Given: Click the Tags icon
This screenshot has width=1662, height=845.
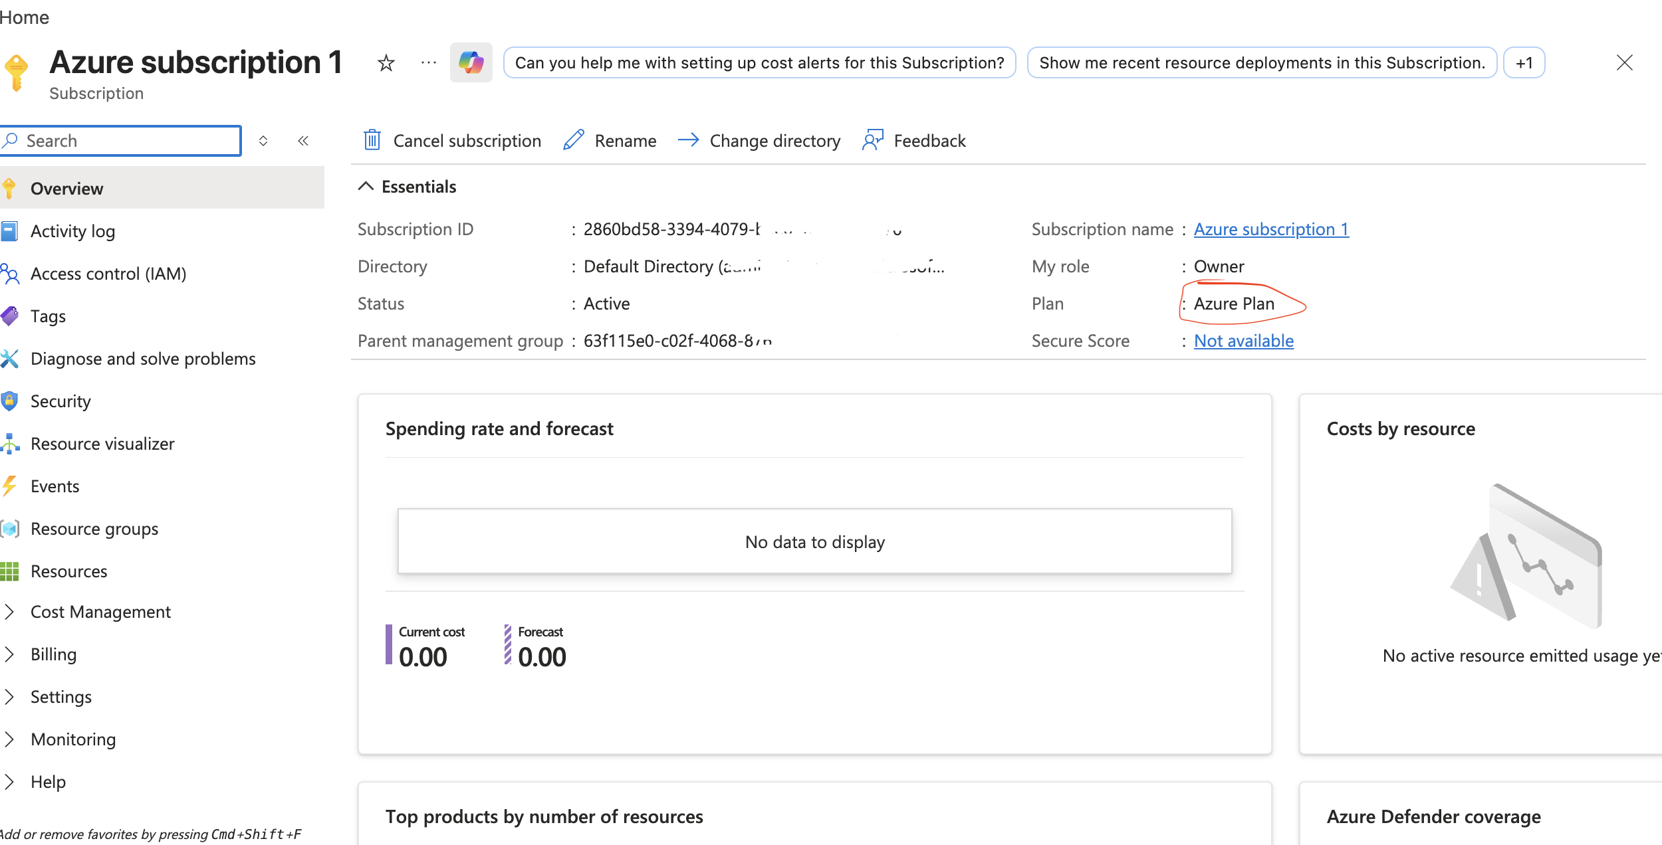Looking at the screenshot, I should click(x=9, y=316).
